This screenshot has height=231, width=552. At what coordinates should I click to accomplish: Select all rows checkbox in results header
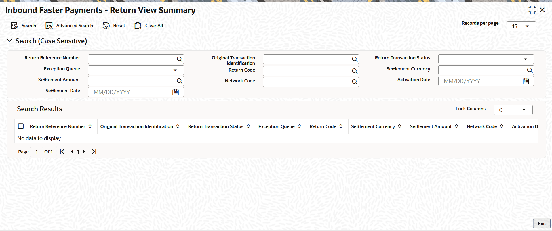point(21,126)
